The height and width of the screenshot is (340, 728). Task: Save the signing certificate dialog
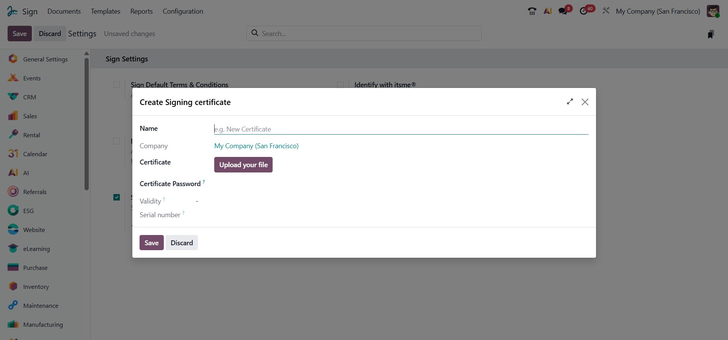tap(151, 243)
